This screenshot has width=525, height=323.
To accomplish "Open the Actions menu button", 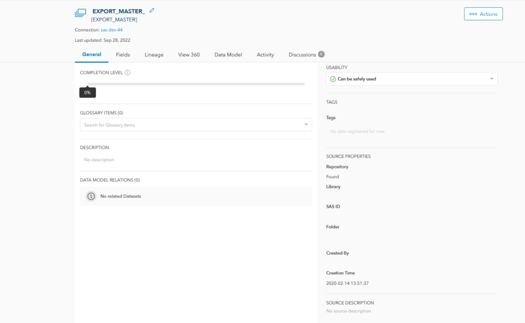I will coord(483,14).
